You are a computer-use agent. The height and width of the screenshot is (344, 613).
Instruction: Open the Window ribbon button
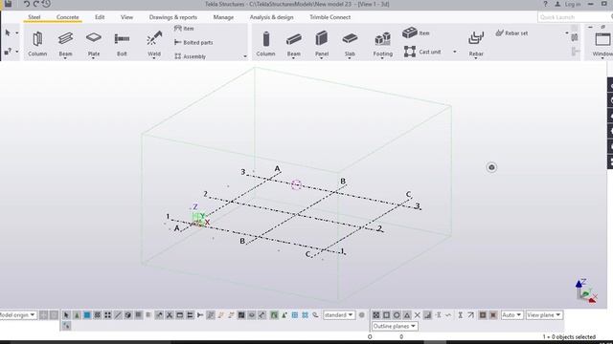pyautogui.click(x=602, y=44)
